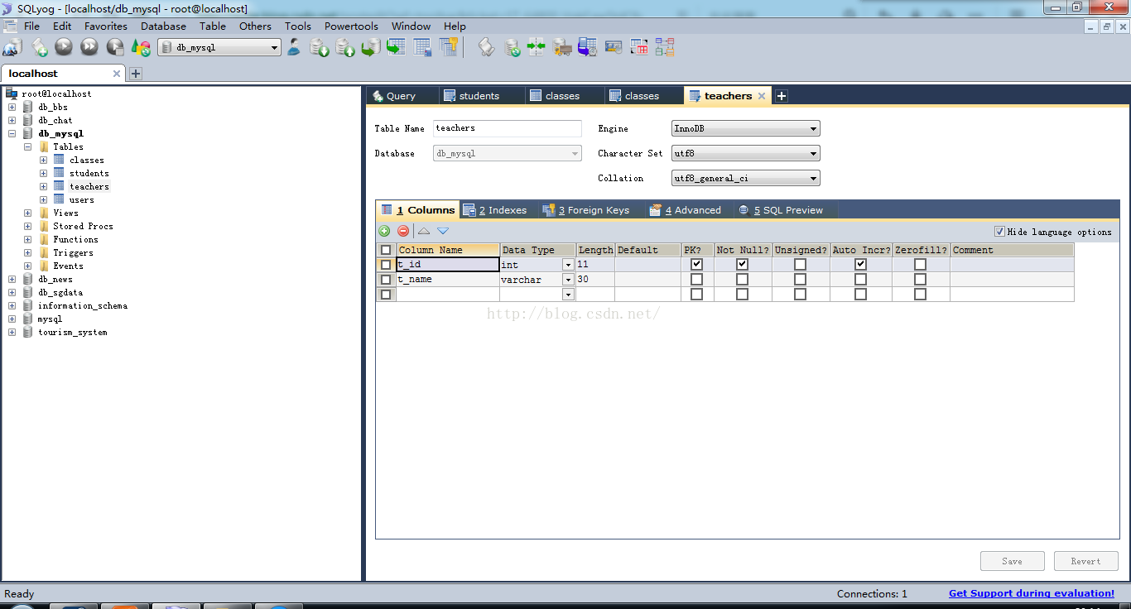The height and width of the screenshot is (609, 1131).
Task: Open the Database menu
Action: click(x=163, y=26)
